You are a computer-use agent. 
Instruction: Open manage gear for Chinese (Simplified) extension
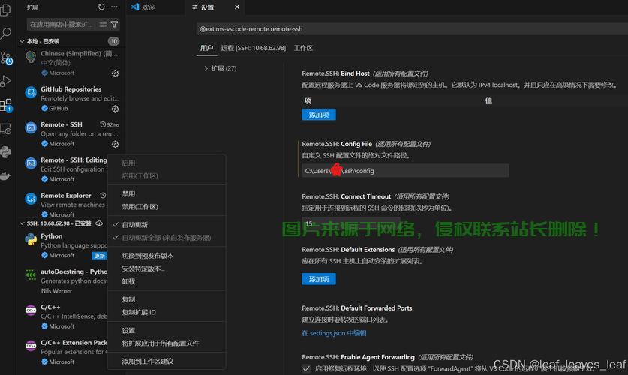pyautogui.click(x=115, y=73)
